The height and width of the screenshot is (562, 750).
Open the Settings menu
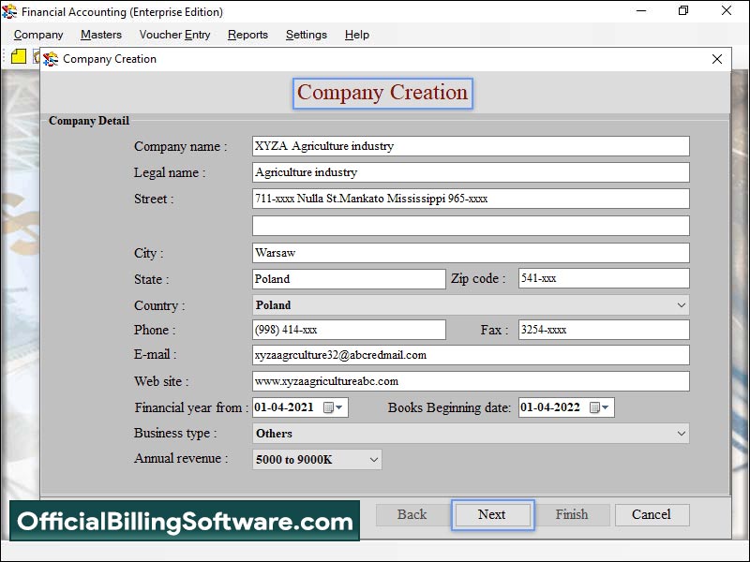click(307, 35)
